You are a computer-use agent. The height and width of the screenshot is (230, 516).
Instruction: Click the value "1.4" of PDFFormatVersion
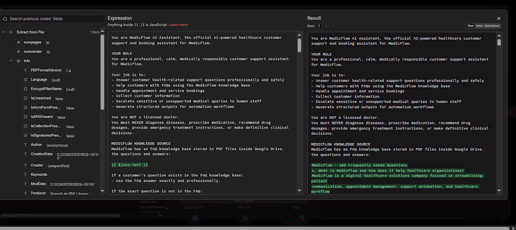(x=68, y=71)
